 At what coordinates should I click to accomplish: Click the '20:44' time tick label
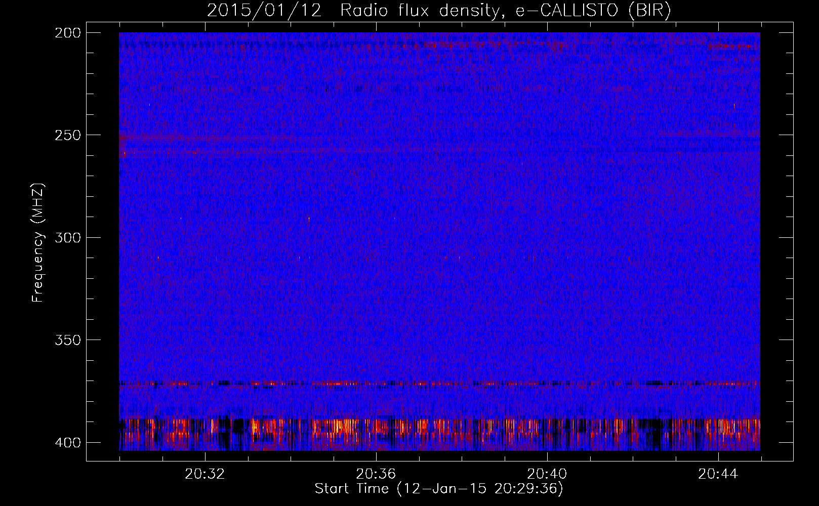[718, 474]
